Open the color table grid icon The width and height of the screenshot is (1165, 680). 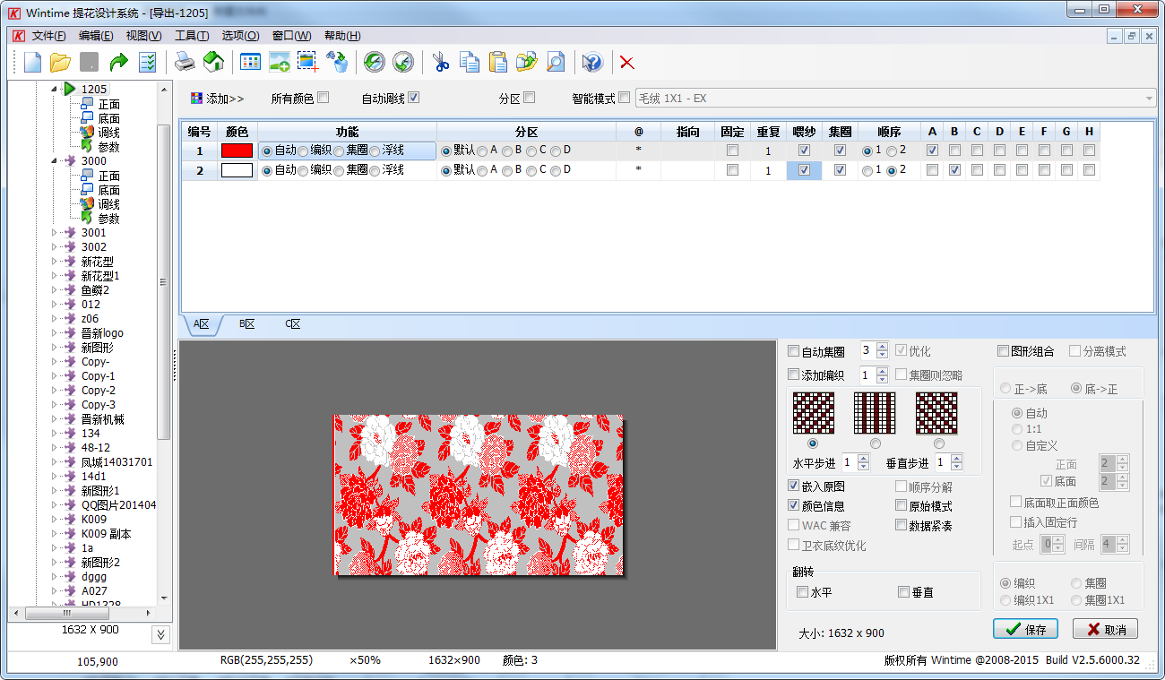250,62
